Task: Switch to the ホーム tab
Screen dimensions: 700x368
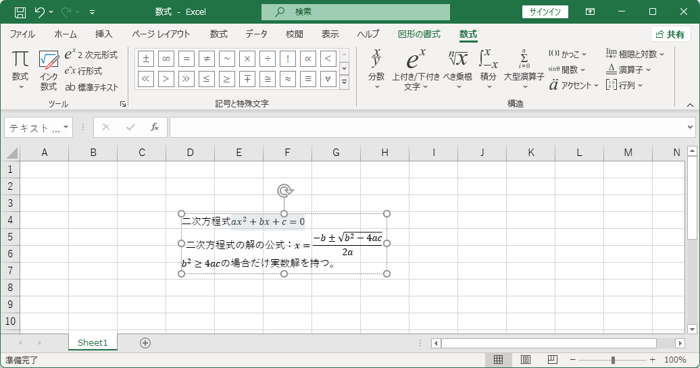Action: coord(66,34)
